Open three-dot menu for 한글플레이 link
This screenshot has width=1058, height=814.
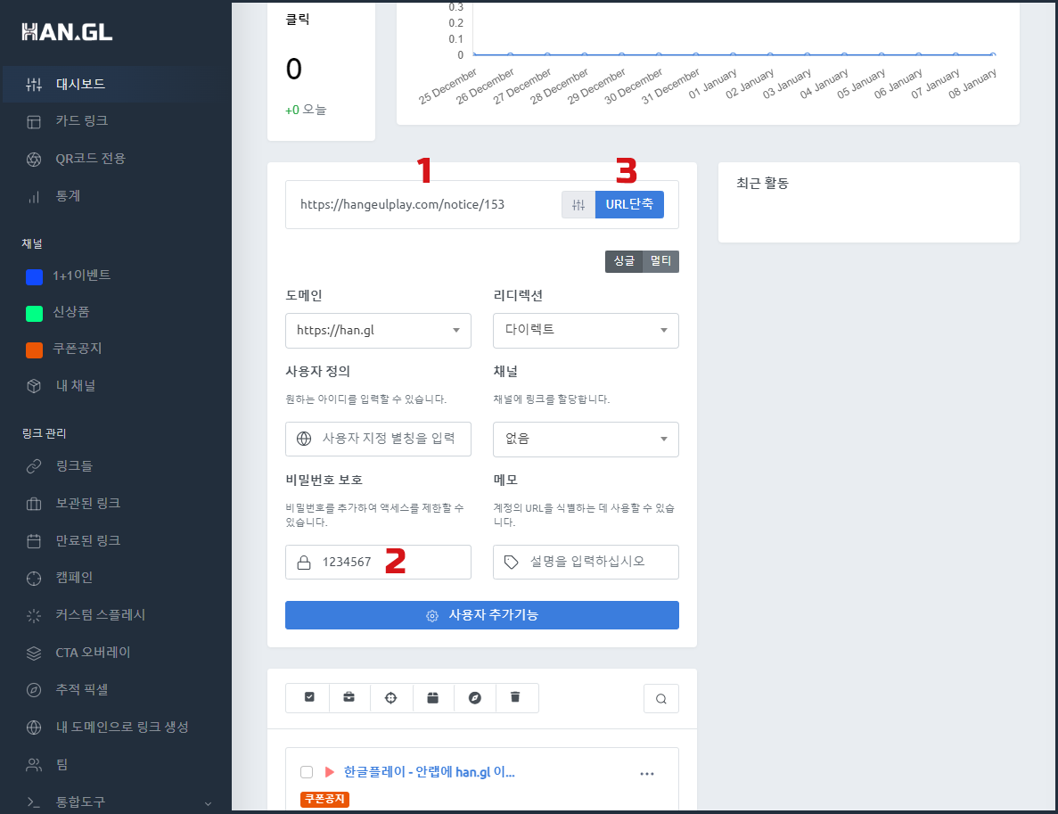pyautogui.click(x=647, y=774)
